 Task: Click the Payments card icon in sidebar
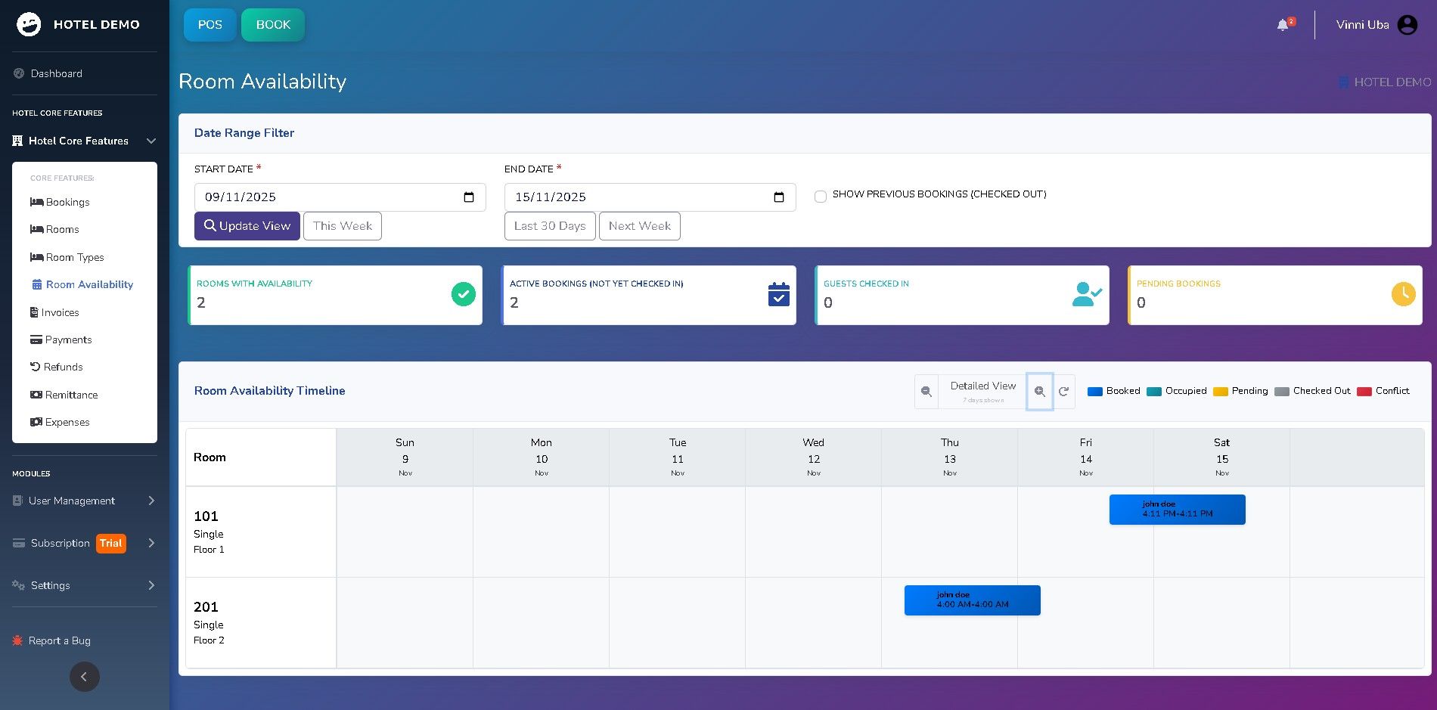pos(36,339)
